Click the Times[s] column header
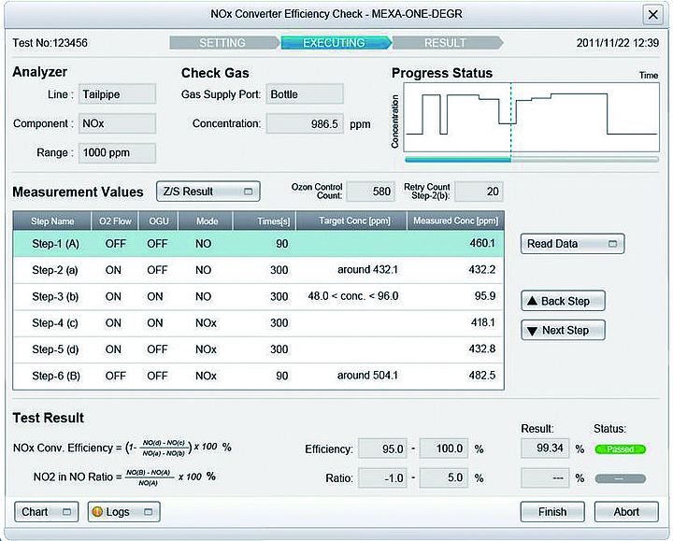Viewport: 673px width, 541px height. click(x=265, y=221)
